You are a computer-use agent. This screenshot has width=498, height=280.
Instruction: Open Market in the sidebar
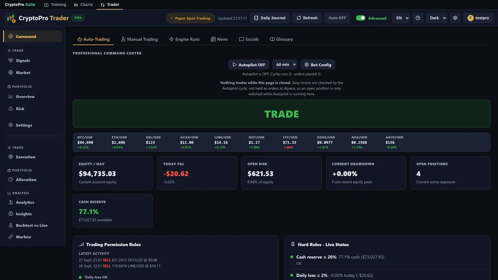[32, 73]
